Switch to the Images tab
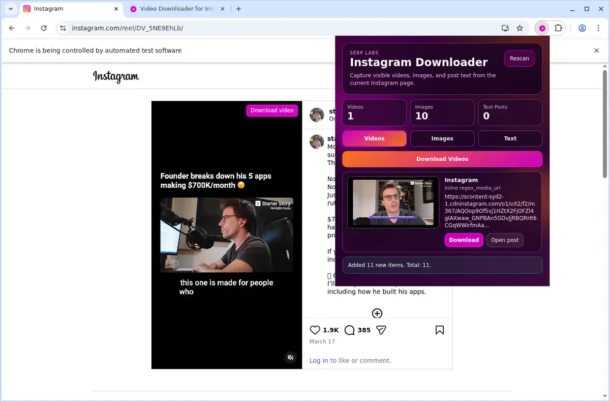The height and width of the screenshot is (402, 610). point(442,138)
